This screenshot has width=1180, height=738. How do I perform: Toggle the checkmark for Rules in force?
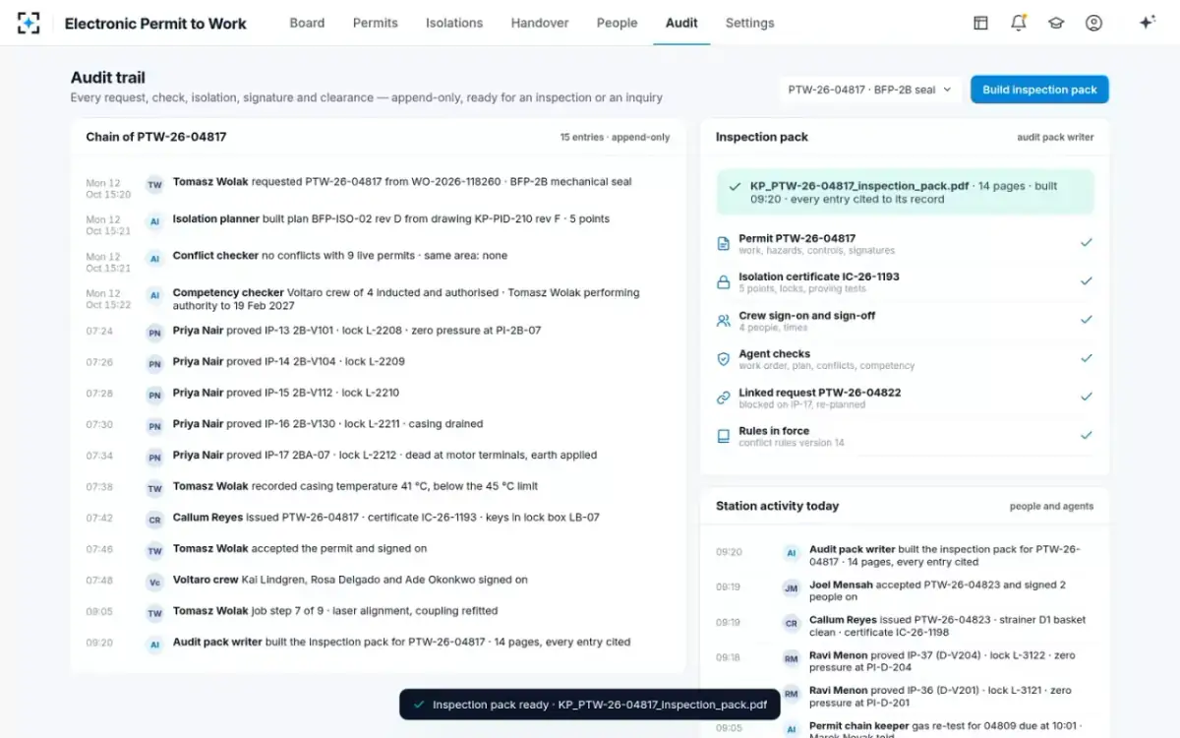coord(1086,435)
